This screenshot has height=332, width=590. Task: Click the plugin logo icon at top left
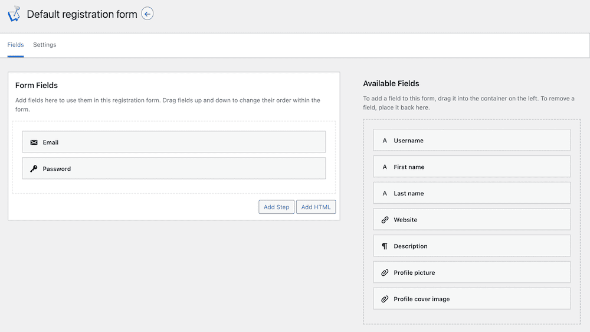pos(14,14)
